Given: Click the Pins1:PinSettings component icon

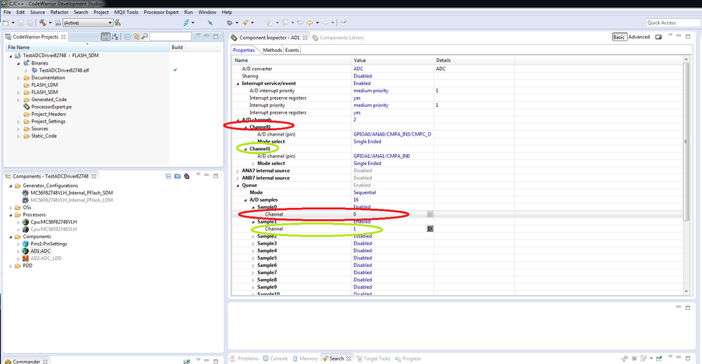Looking at the screenshot, I should [x=25, y=244].
